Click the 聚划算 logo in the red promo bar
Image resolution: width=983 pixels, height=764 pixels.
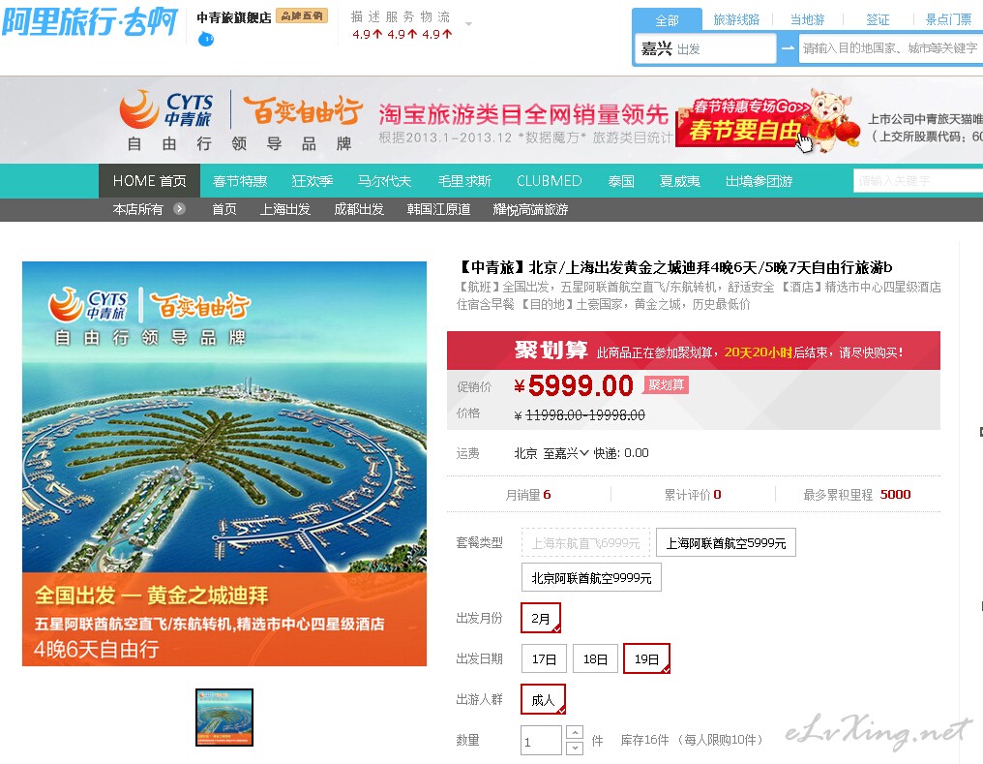coord(551,350)
